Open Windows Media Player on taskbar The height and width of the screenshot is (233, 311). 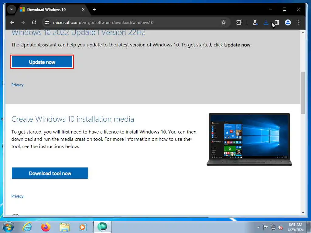click(x=83, y=227)
